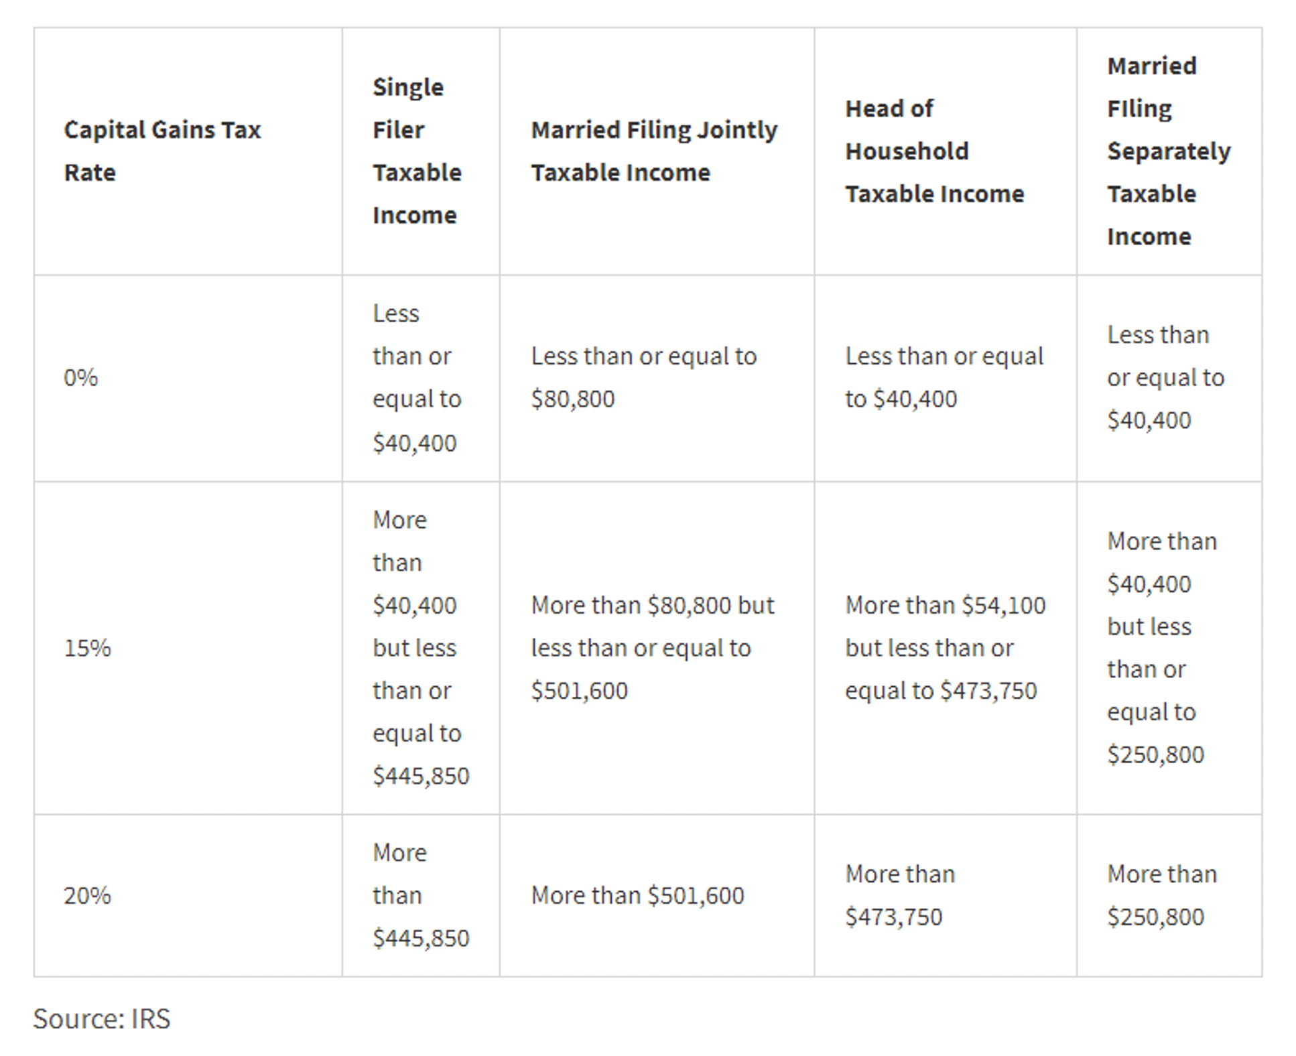Viewport: 1296px width, 1056px height.
Task: Select the More than $54,100 cell
Action: [x=945, y=648]
